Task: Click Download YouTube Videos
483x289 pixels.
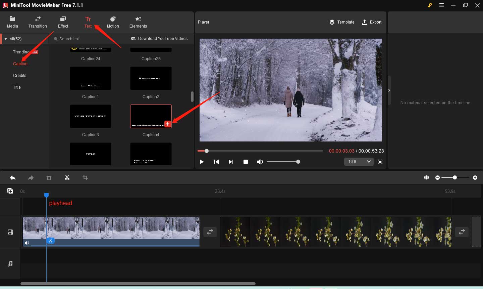Action: (159, 39)
